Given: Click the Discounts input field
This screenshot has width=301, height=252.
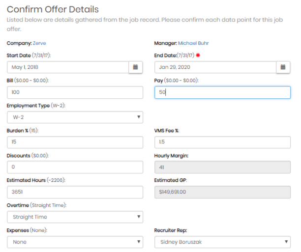Looking at the screenshot, I should click(x=75, y=167).
